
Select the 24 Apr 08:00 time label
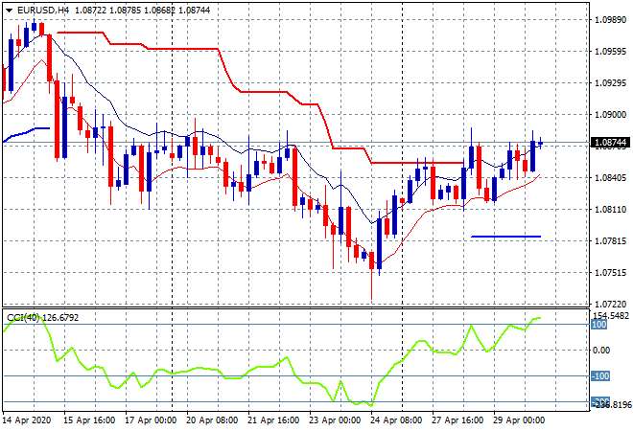coord(396,420)
